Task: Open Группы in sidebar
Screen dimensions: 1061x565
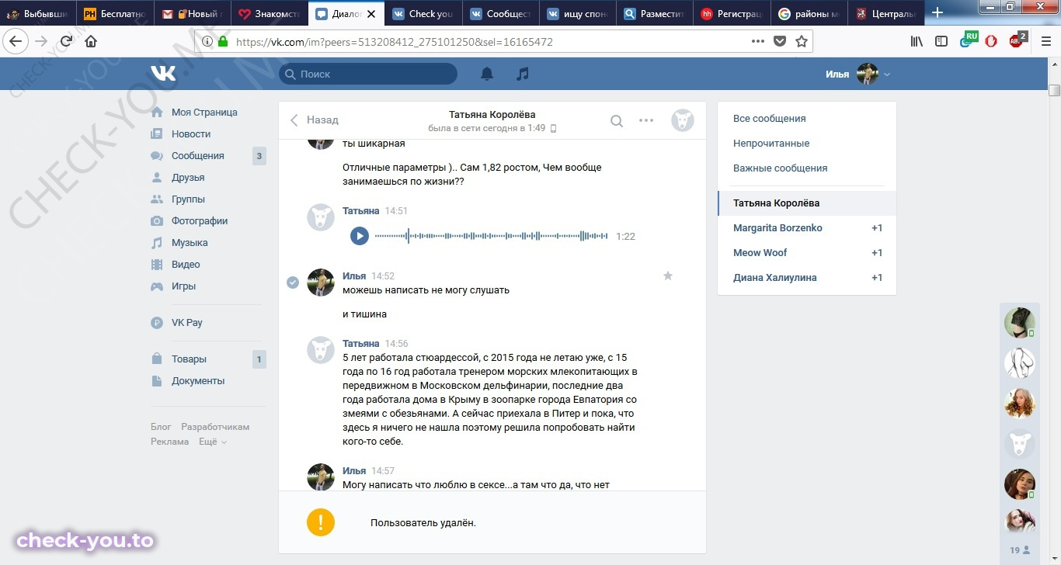Action: (188, 199)
